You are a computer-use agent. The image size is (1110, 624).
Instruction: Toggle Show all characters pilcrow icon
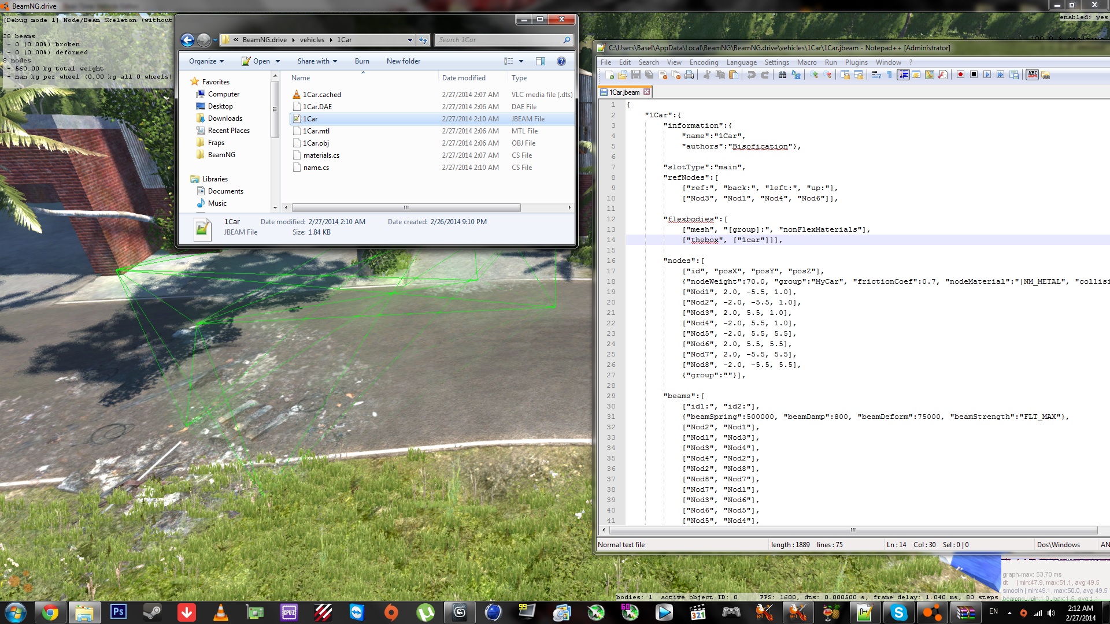[x=889, y=75]
